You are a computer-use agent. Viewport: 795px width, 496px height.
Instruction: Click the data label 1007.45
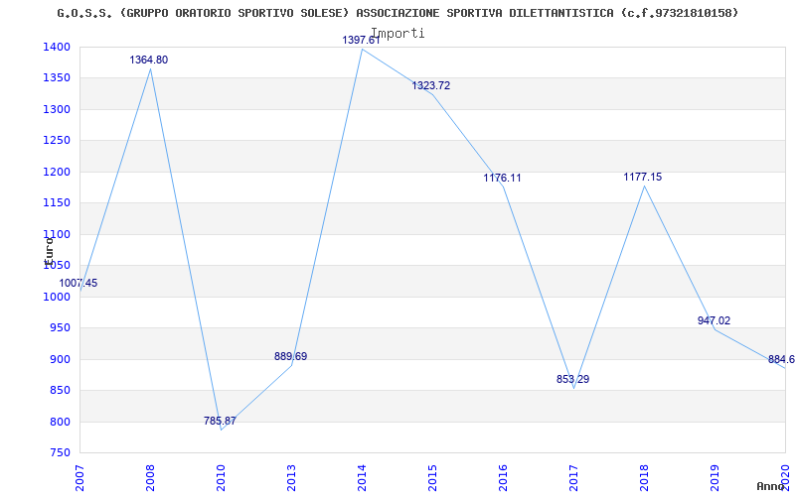(x=79, y=284)
